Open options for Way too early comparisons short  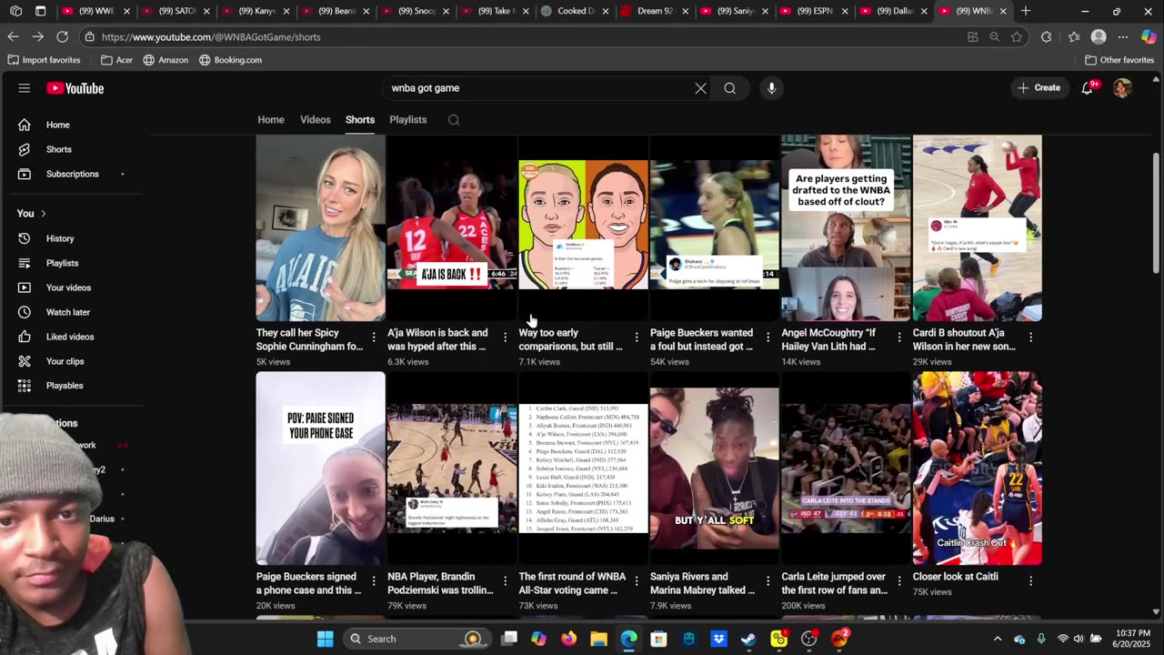637,338
